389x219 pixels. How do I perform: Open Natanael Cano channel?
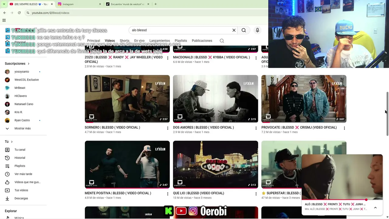[24, 104]
